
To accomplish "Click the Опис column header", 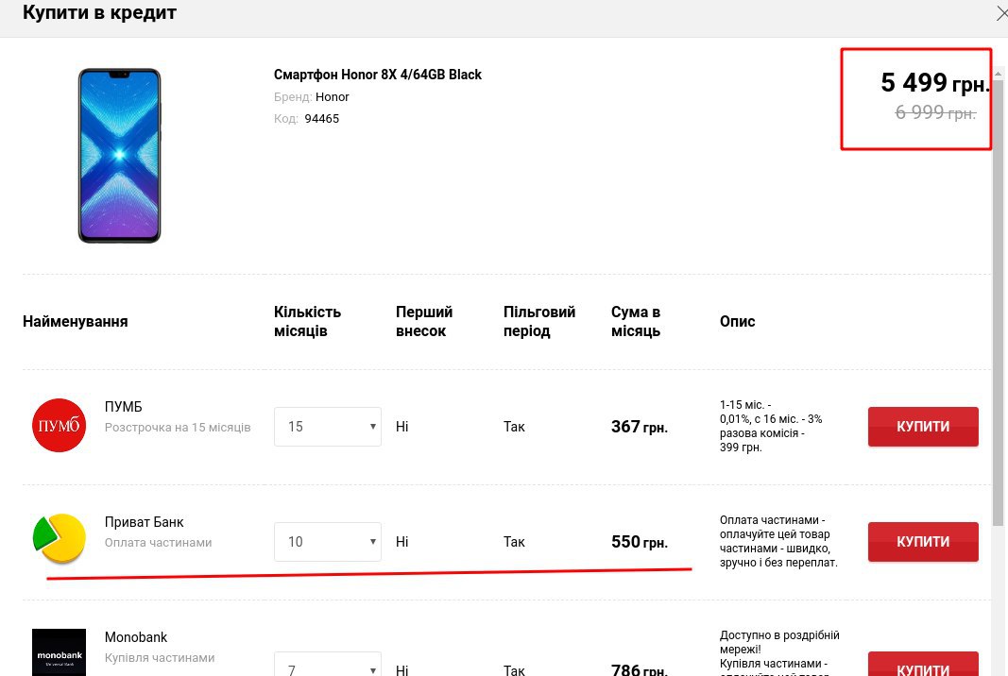I will click(x=738, y=321).
